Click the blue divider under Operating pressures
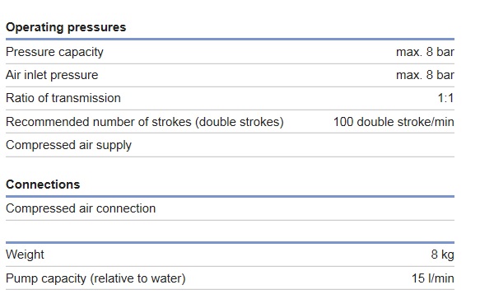 click(x=230, y=40)
